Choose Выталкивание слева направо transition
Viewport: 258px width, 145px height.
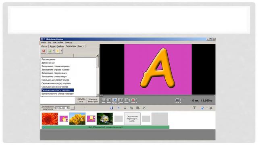tap(57, 94)
